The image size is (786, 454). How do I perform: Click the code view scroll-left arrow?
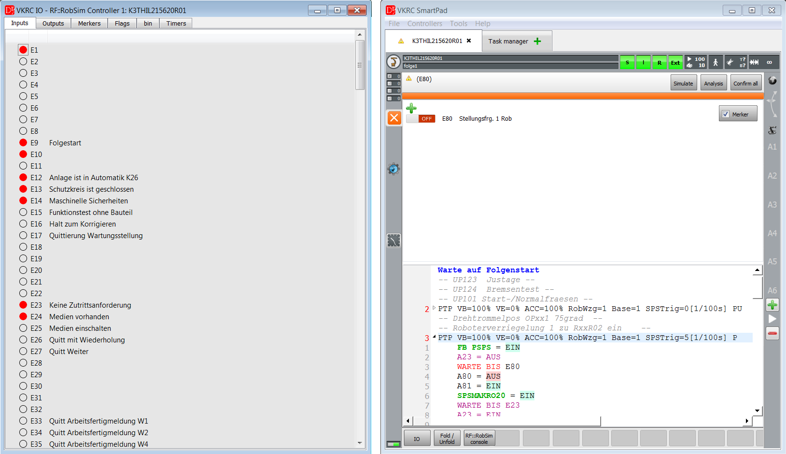[x=408, y=421]
